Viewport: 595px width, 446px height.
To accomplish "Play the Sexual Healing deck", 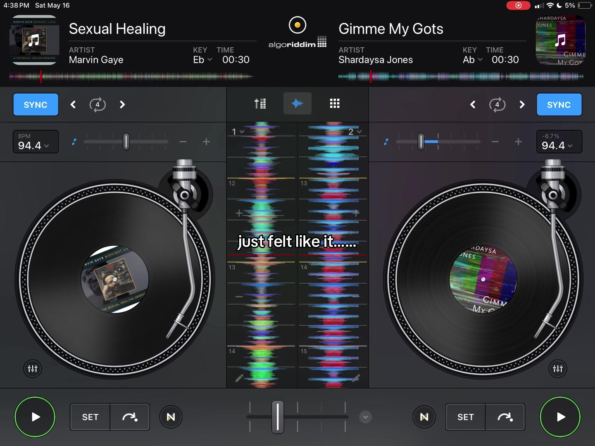I will (35, 417).
